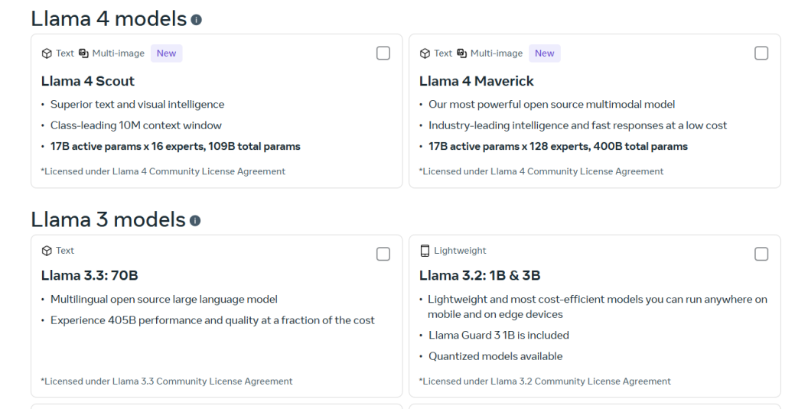Click the Multi-image icon on Llama 4 Maverick
The height and width of the screenshot is (409, 808).
point(461,53)
